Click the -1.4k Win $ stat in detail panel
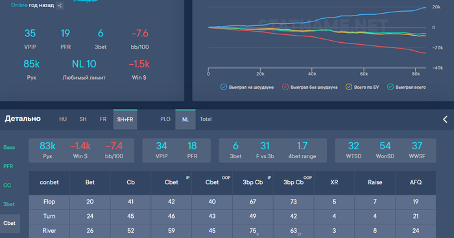Viewport: 454px width, 238px height. 80,150
